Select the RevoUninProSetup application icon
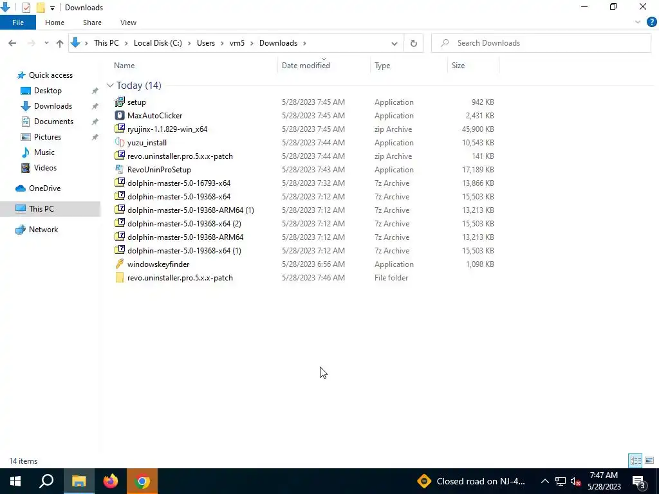659x494 pixels. (120, 169)
